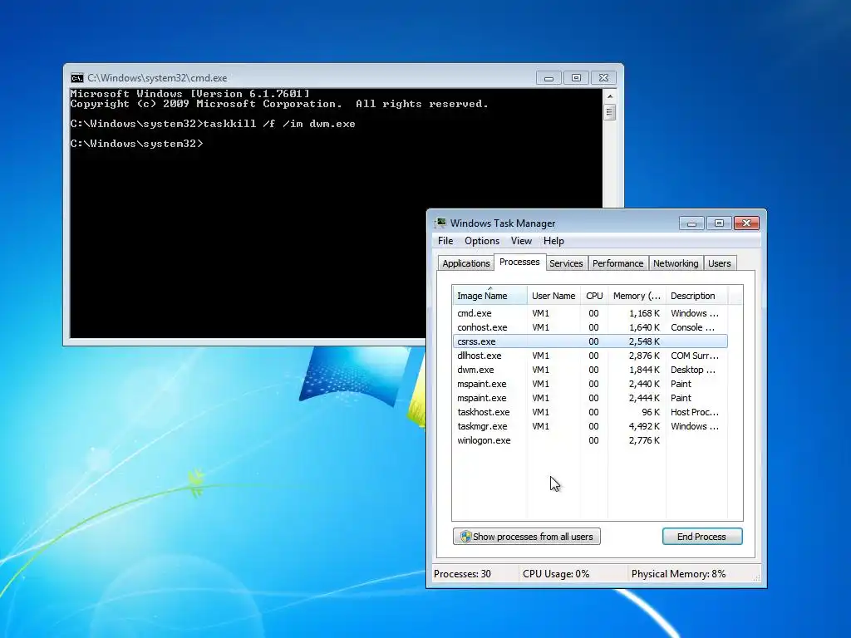The height and width of the screenshot is (638, 851).
Task: Click the 4,492 K memory value
Action: tap(644, 426)
